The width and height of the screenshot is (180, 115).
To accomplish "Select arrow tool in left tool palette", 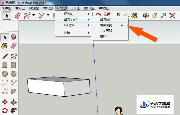I will point(5,37).
